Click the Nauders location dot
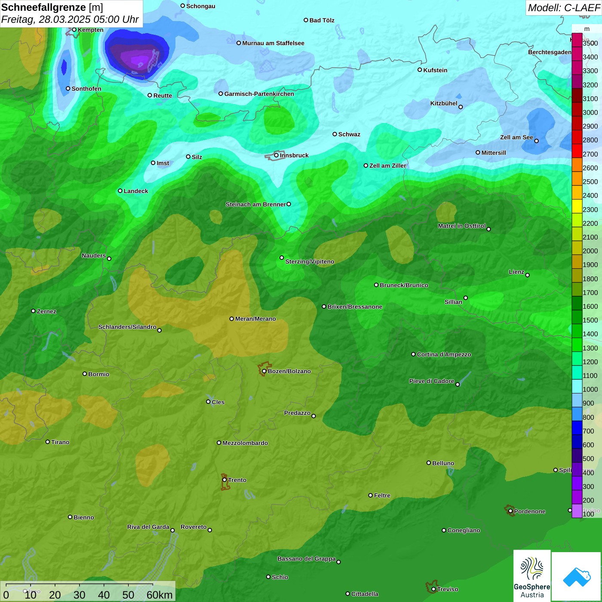 tap(109, 258)
